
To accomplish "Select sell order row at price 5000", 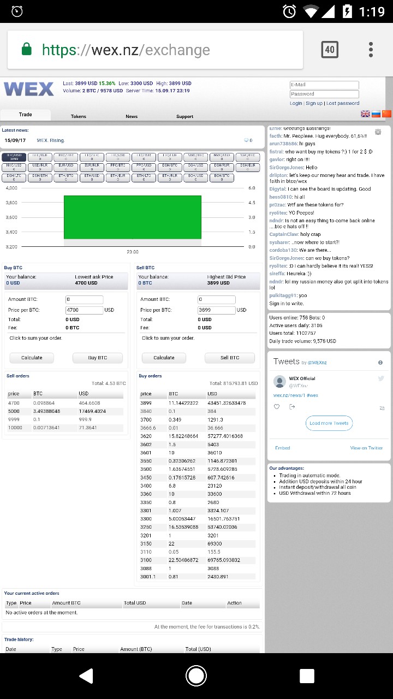I will pyautogui.click(x=65, y=411).
